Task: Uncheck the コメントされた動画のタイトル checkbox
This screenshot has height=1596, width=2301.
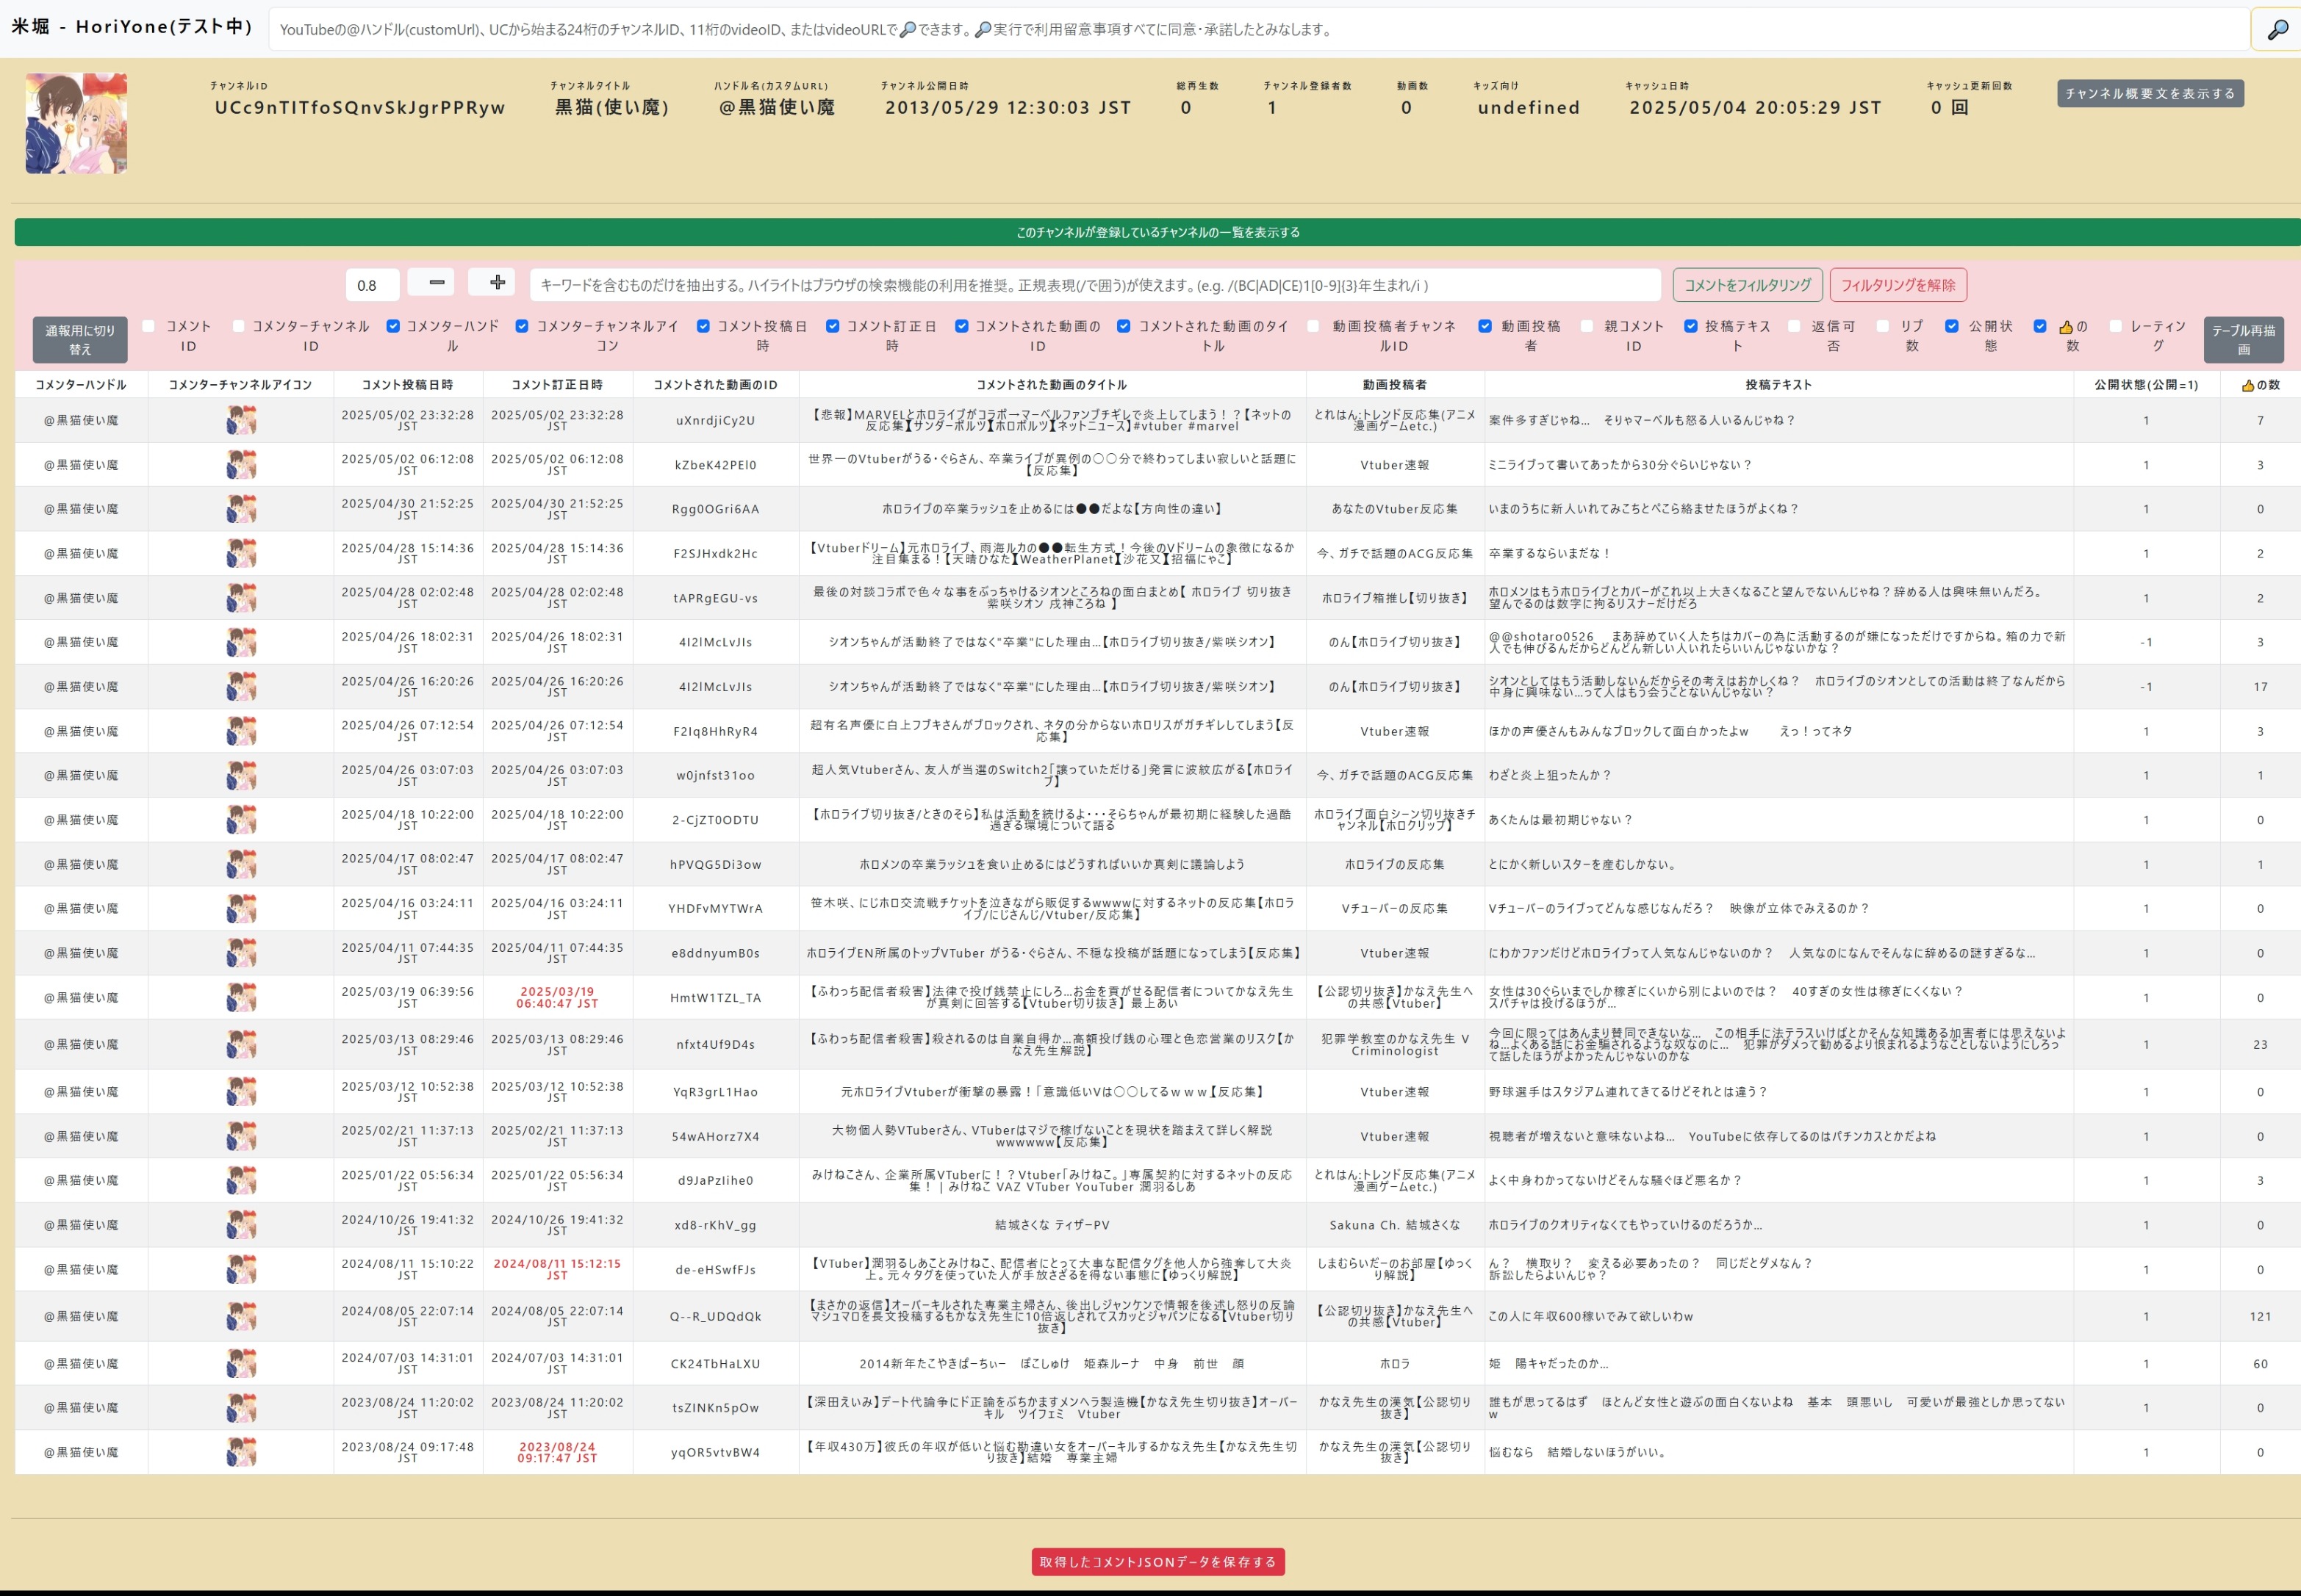Action: click(1124, 326)
